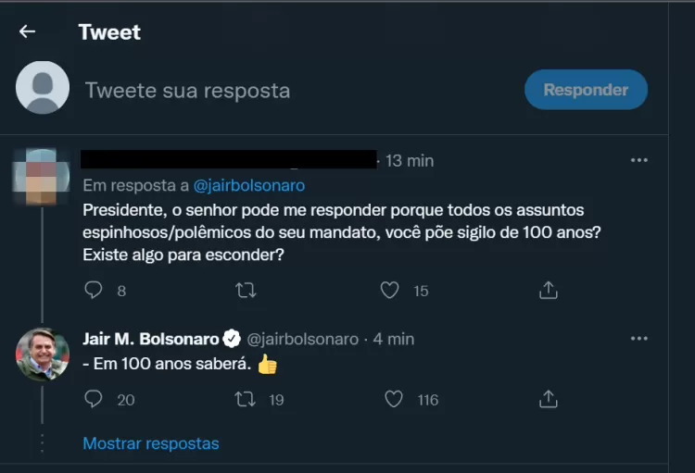
Task: Retweet Bolsonaro's reply with 19 retweets
Action: pos(246,399)
